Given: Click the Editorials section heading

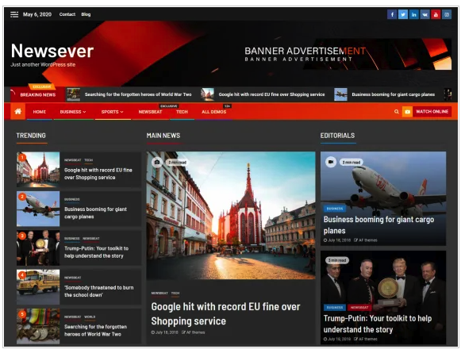Looking at the screenshot, I should pyautogui.click(x=337, y=136).
